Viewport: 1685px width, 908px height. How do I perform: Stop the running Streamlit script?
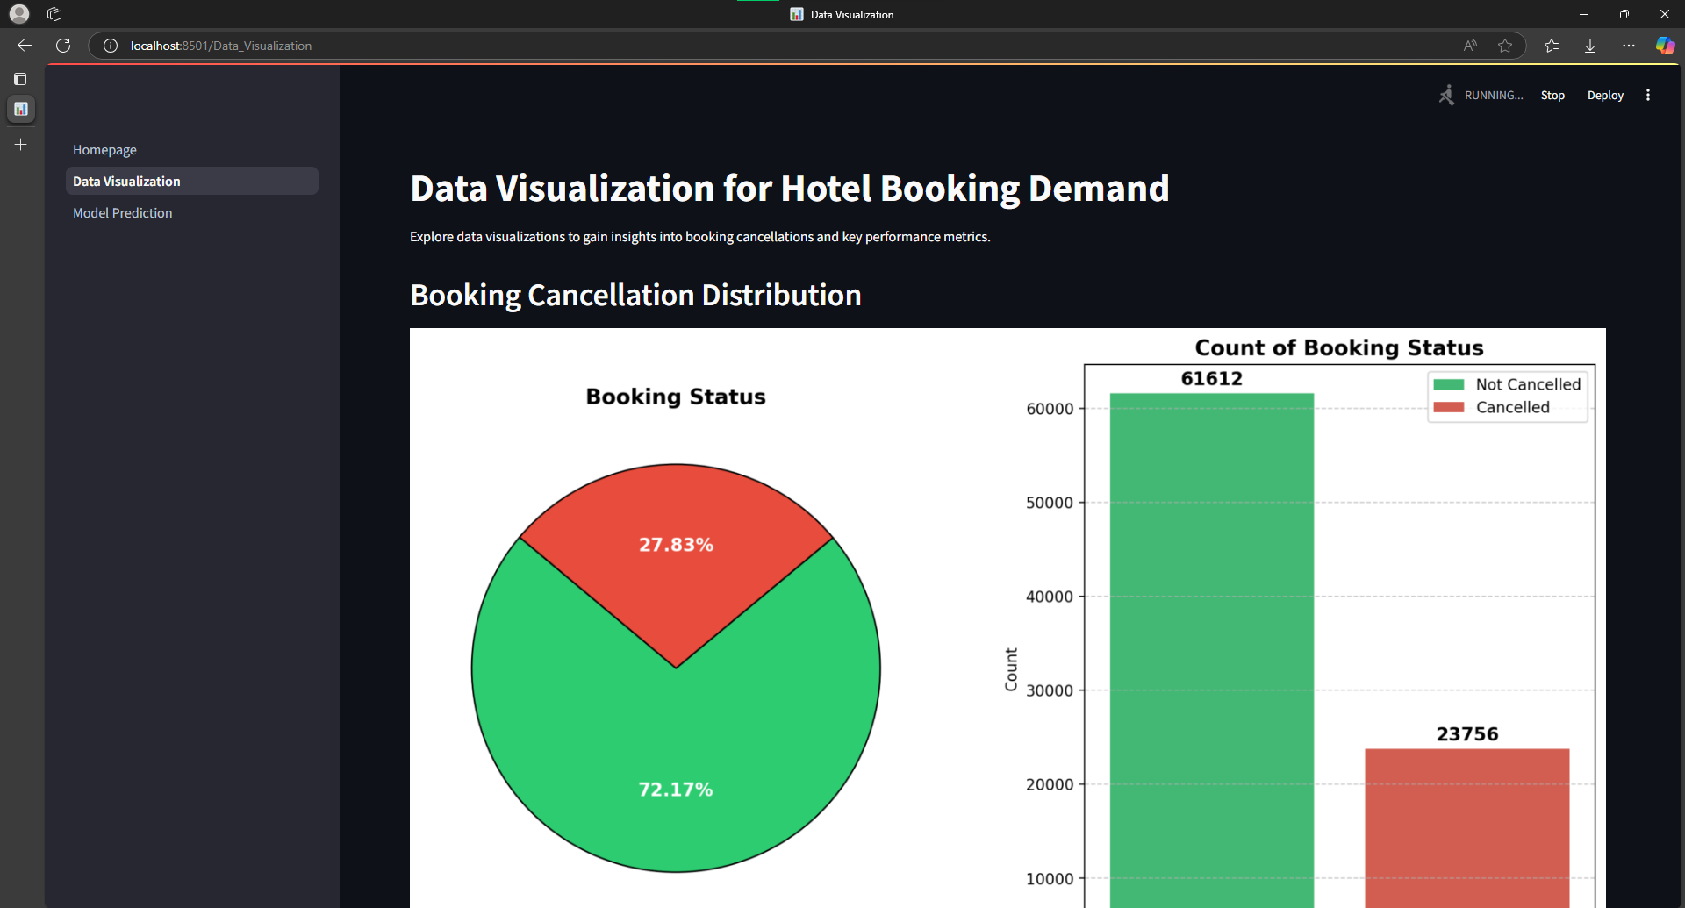point(1552,95)
